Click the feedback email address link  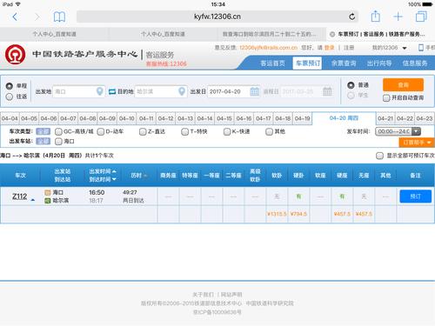pyautogui.click(x=268, y=48)
